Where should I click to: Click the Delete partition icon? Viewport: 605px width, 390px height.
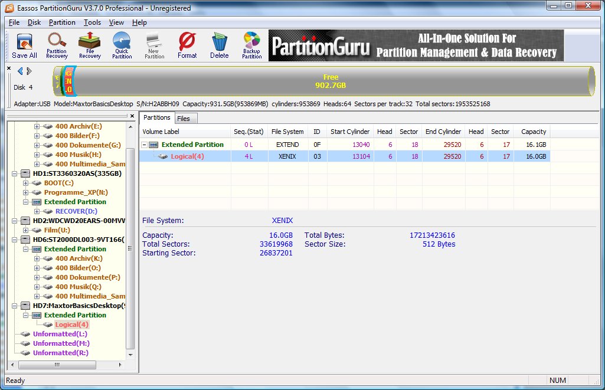point(219,46)
